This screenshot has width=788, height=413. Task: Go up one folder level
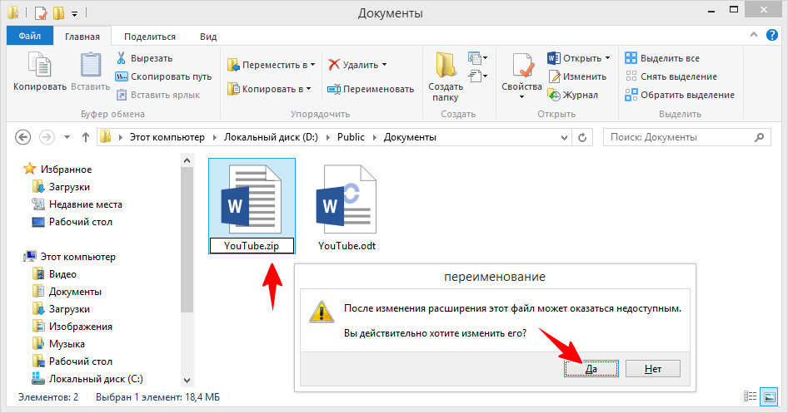(x=86, y=137)
